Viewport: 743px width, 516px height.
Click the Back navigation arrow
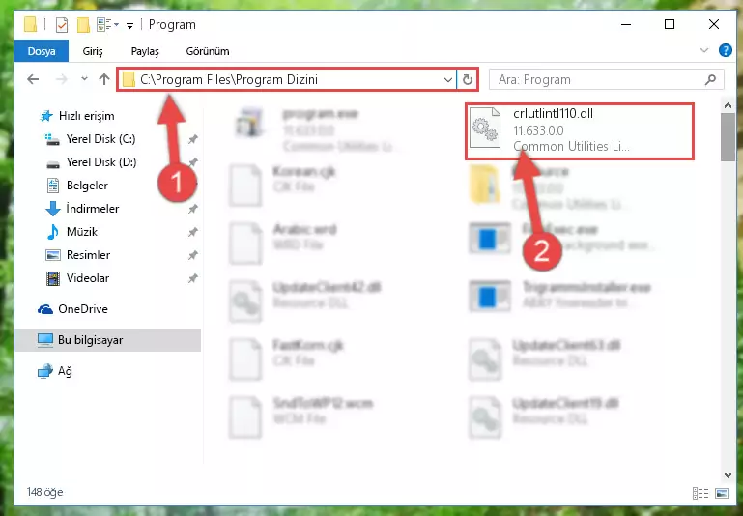(33, 79)
